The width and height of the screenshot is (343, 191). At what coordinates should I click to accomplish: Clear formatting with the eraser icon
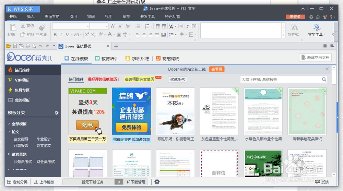(x=128, y=26)
